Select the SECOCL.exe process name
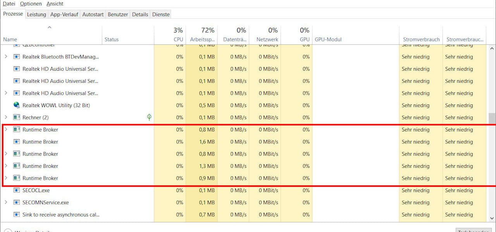Screen dimensions: 496x232 coord(36,190)
